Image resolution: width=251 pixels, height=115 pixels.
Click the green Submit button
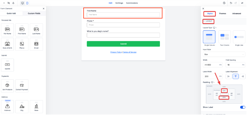[x=123, y=44]
